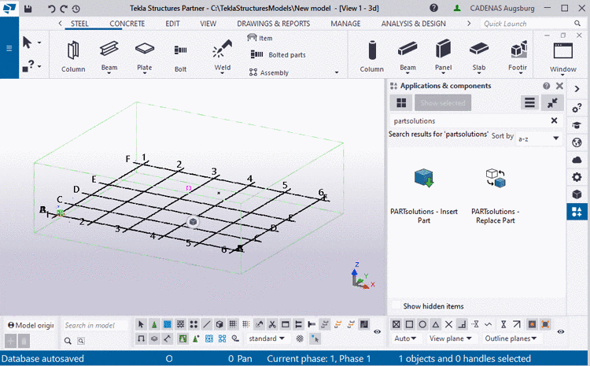Select the Bolt tool
This screenshot has width=590, height=366.
coord(180,54)
